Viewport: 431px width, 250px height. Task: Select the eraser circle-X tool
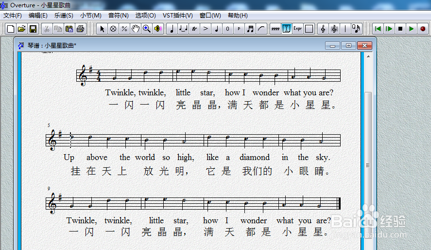tap(113, 29)
